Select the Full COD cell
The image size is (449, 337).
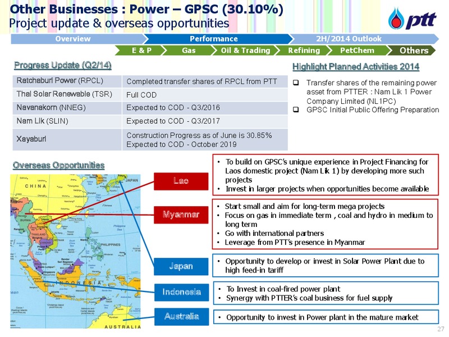tap(205, 95)
